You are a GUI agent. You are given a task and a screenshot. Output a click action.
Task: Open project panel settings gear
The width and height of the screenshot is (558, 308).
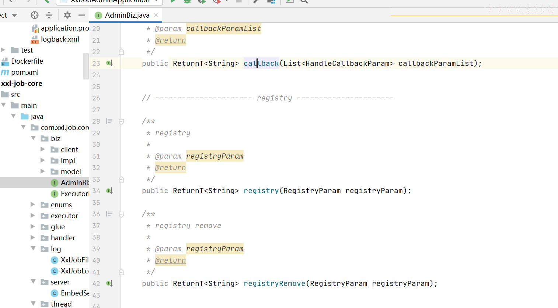67,15
